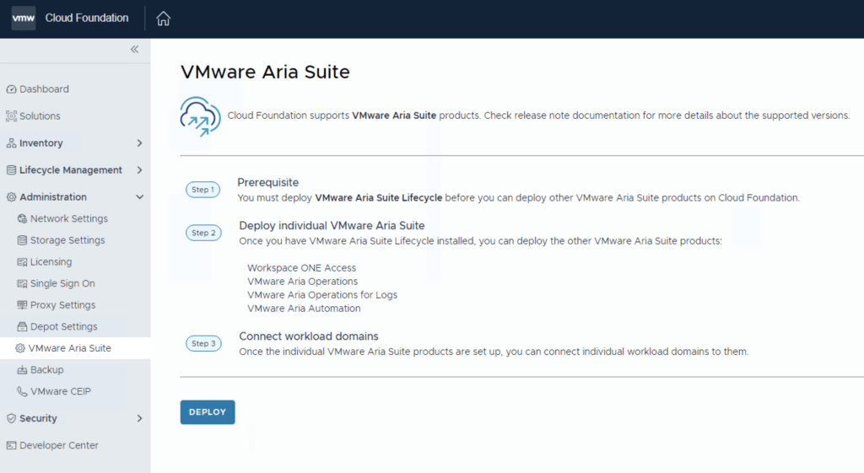Screen dimensions: 864x473
Task: Click the VMware logo in header
Action: [x=24, y=18]
